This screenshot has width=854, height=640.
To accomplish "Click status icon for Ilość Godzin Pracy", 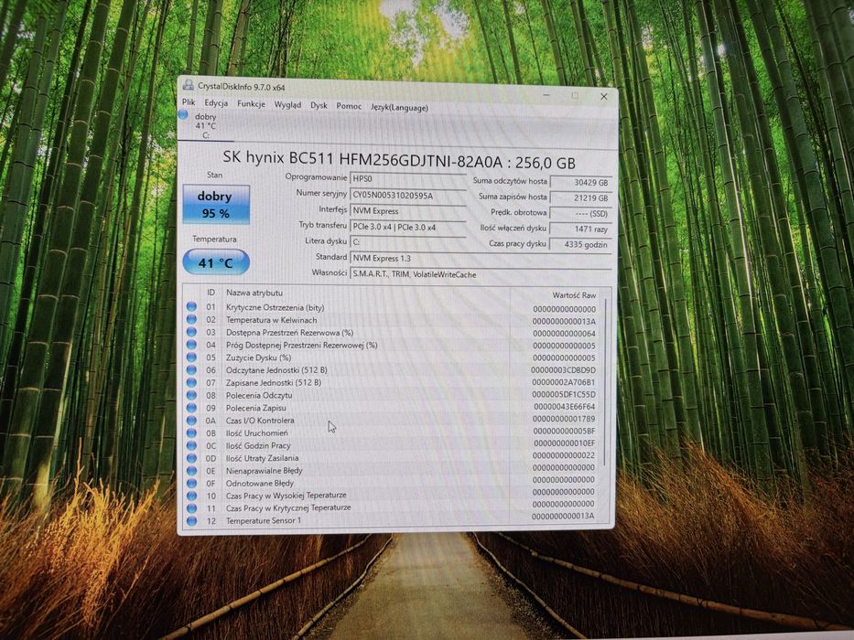I will point(191,445).
